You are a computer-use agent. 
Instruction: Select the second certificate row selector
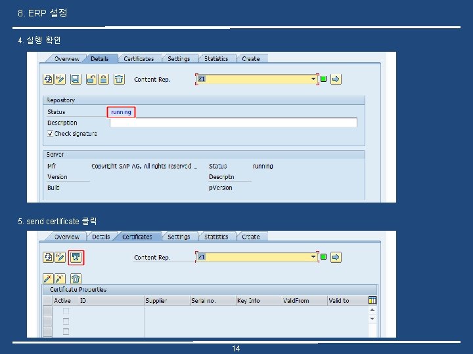pyautogui.click(x=47, y=321)
